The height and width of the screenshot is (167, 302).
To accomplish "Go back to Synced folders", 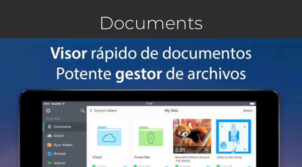I will [103, 111].
